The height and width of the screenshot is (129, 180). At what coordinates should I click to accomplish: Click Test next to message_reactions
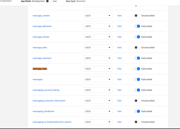(119, 58)
